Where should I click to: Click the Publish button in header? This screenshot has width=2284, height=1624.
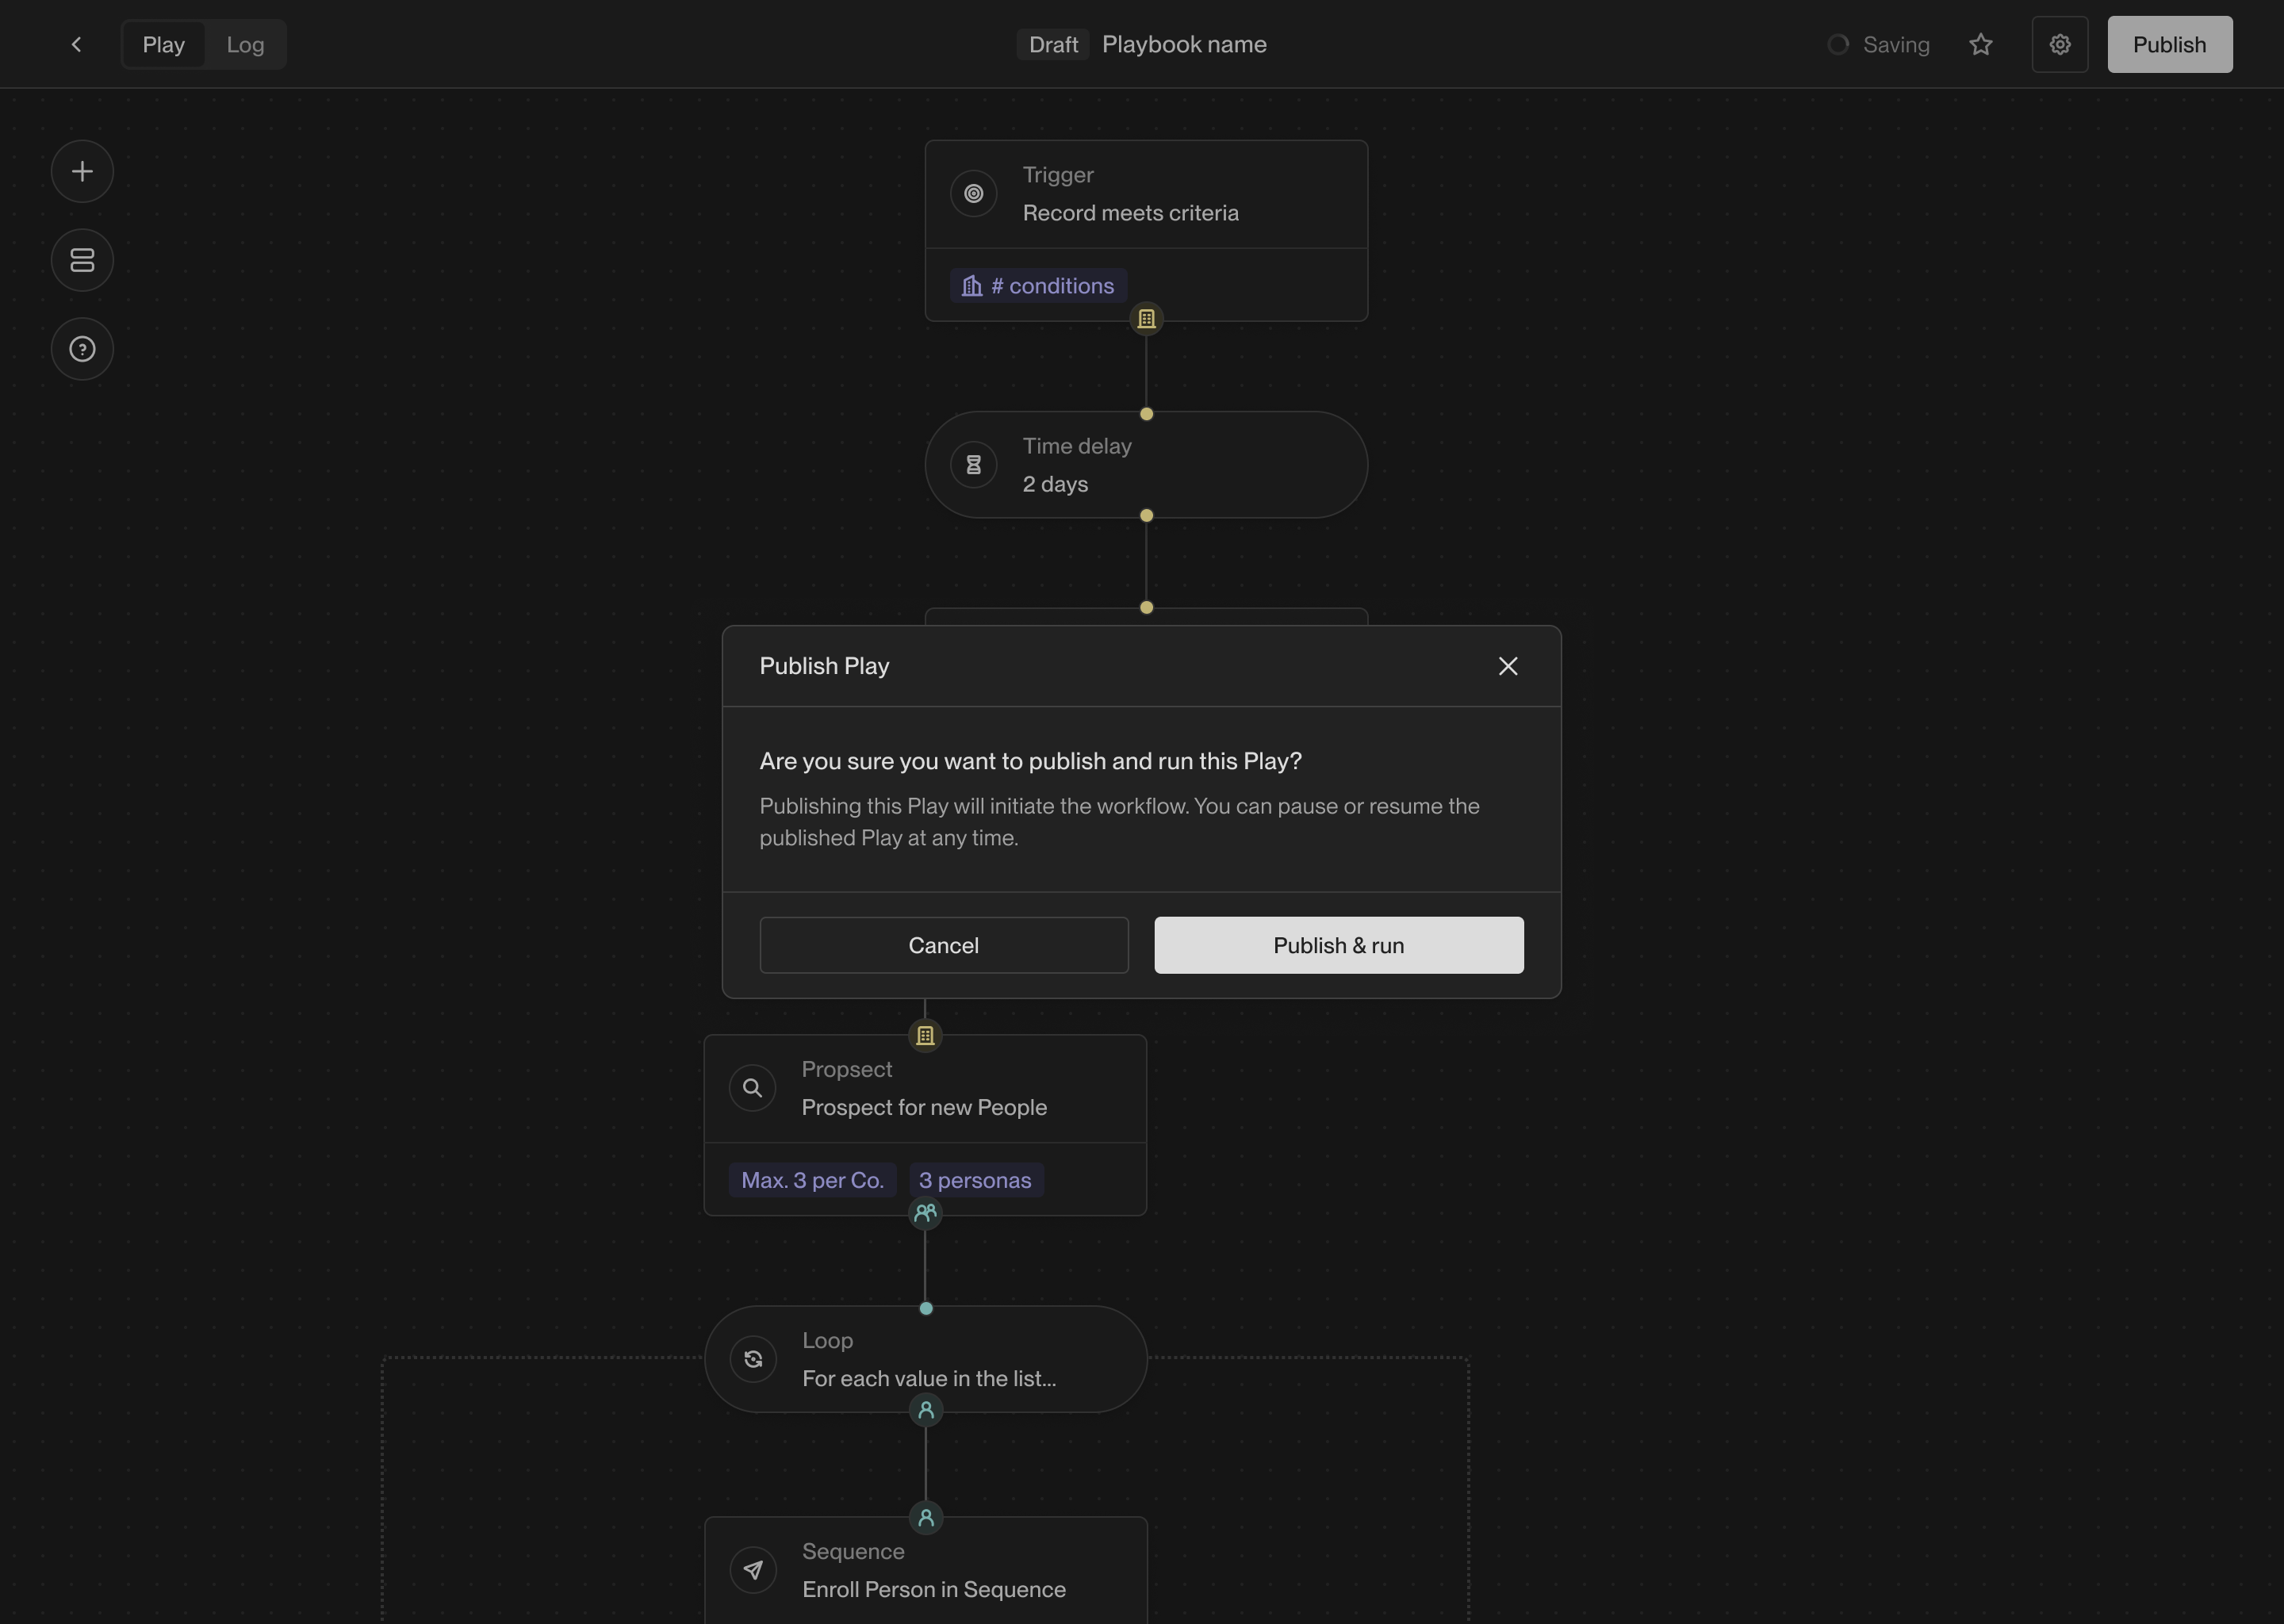2169,44
